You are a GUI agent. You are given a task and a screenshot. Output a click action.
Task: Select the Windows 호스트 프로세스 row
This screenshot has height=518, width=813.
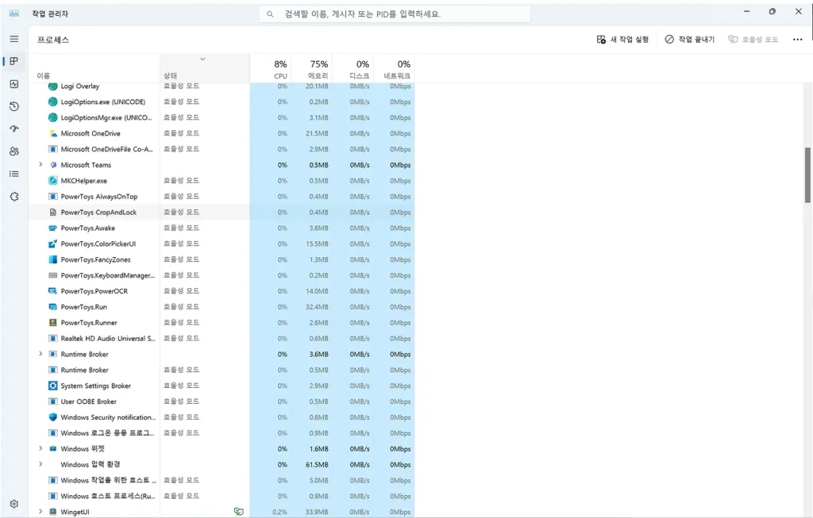click(x=222, y=496)
